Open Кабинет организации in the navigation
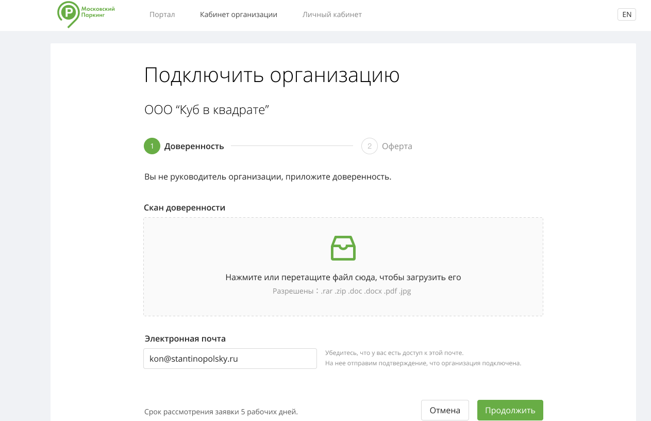The width and height of the screenshot is (651, 421). point(239,14)
